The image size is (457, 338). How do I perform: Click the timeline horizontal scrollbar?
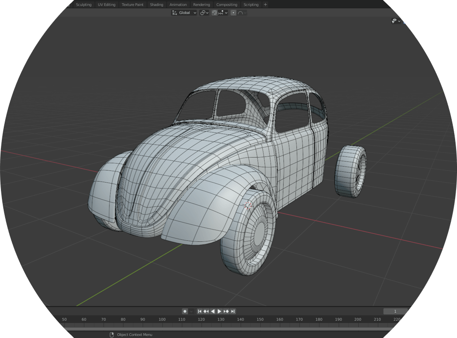coord(227,329)
